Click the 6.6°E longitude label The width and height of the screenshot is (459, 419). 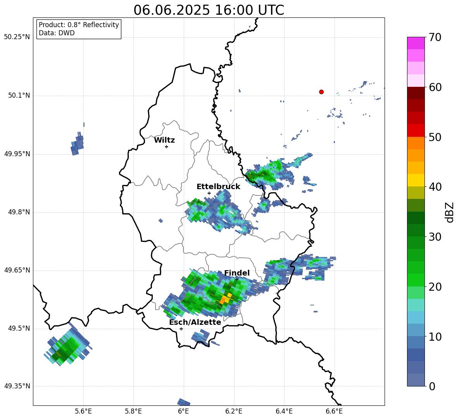pyautogui.click(x=334, y=411)
